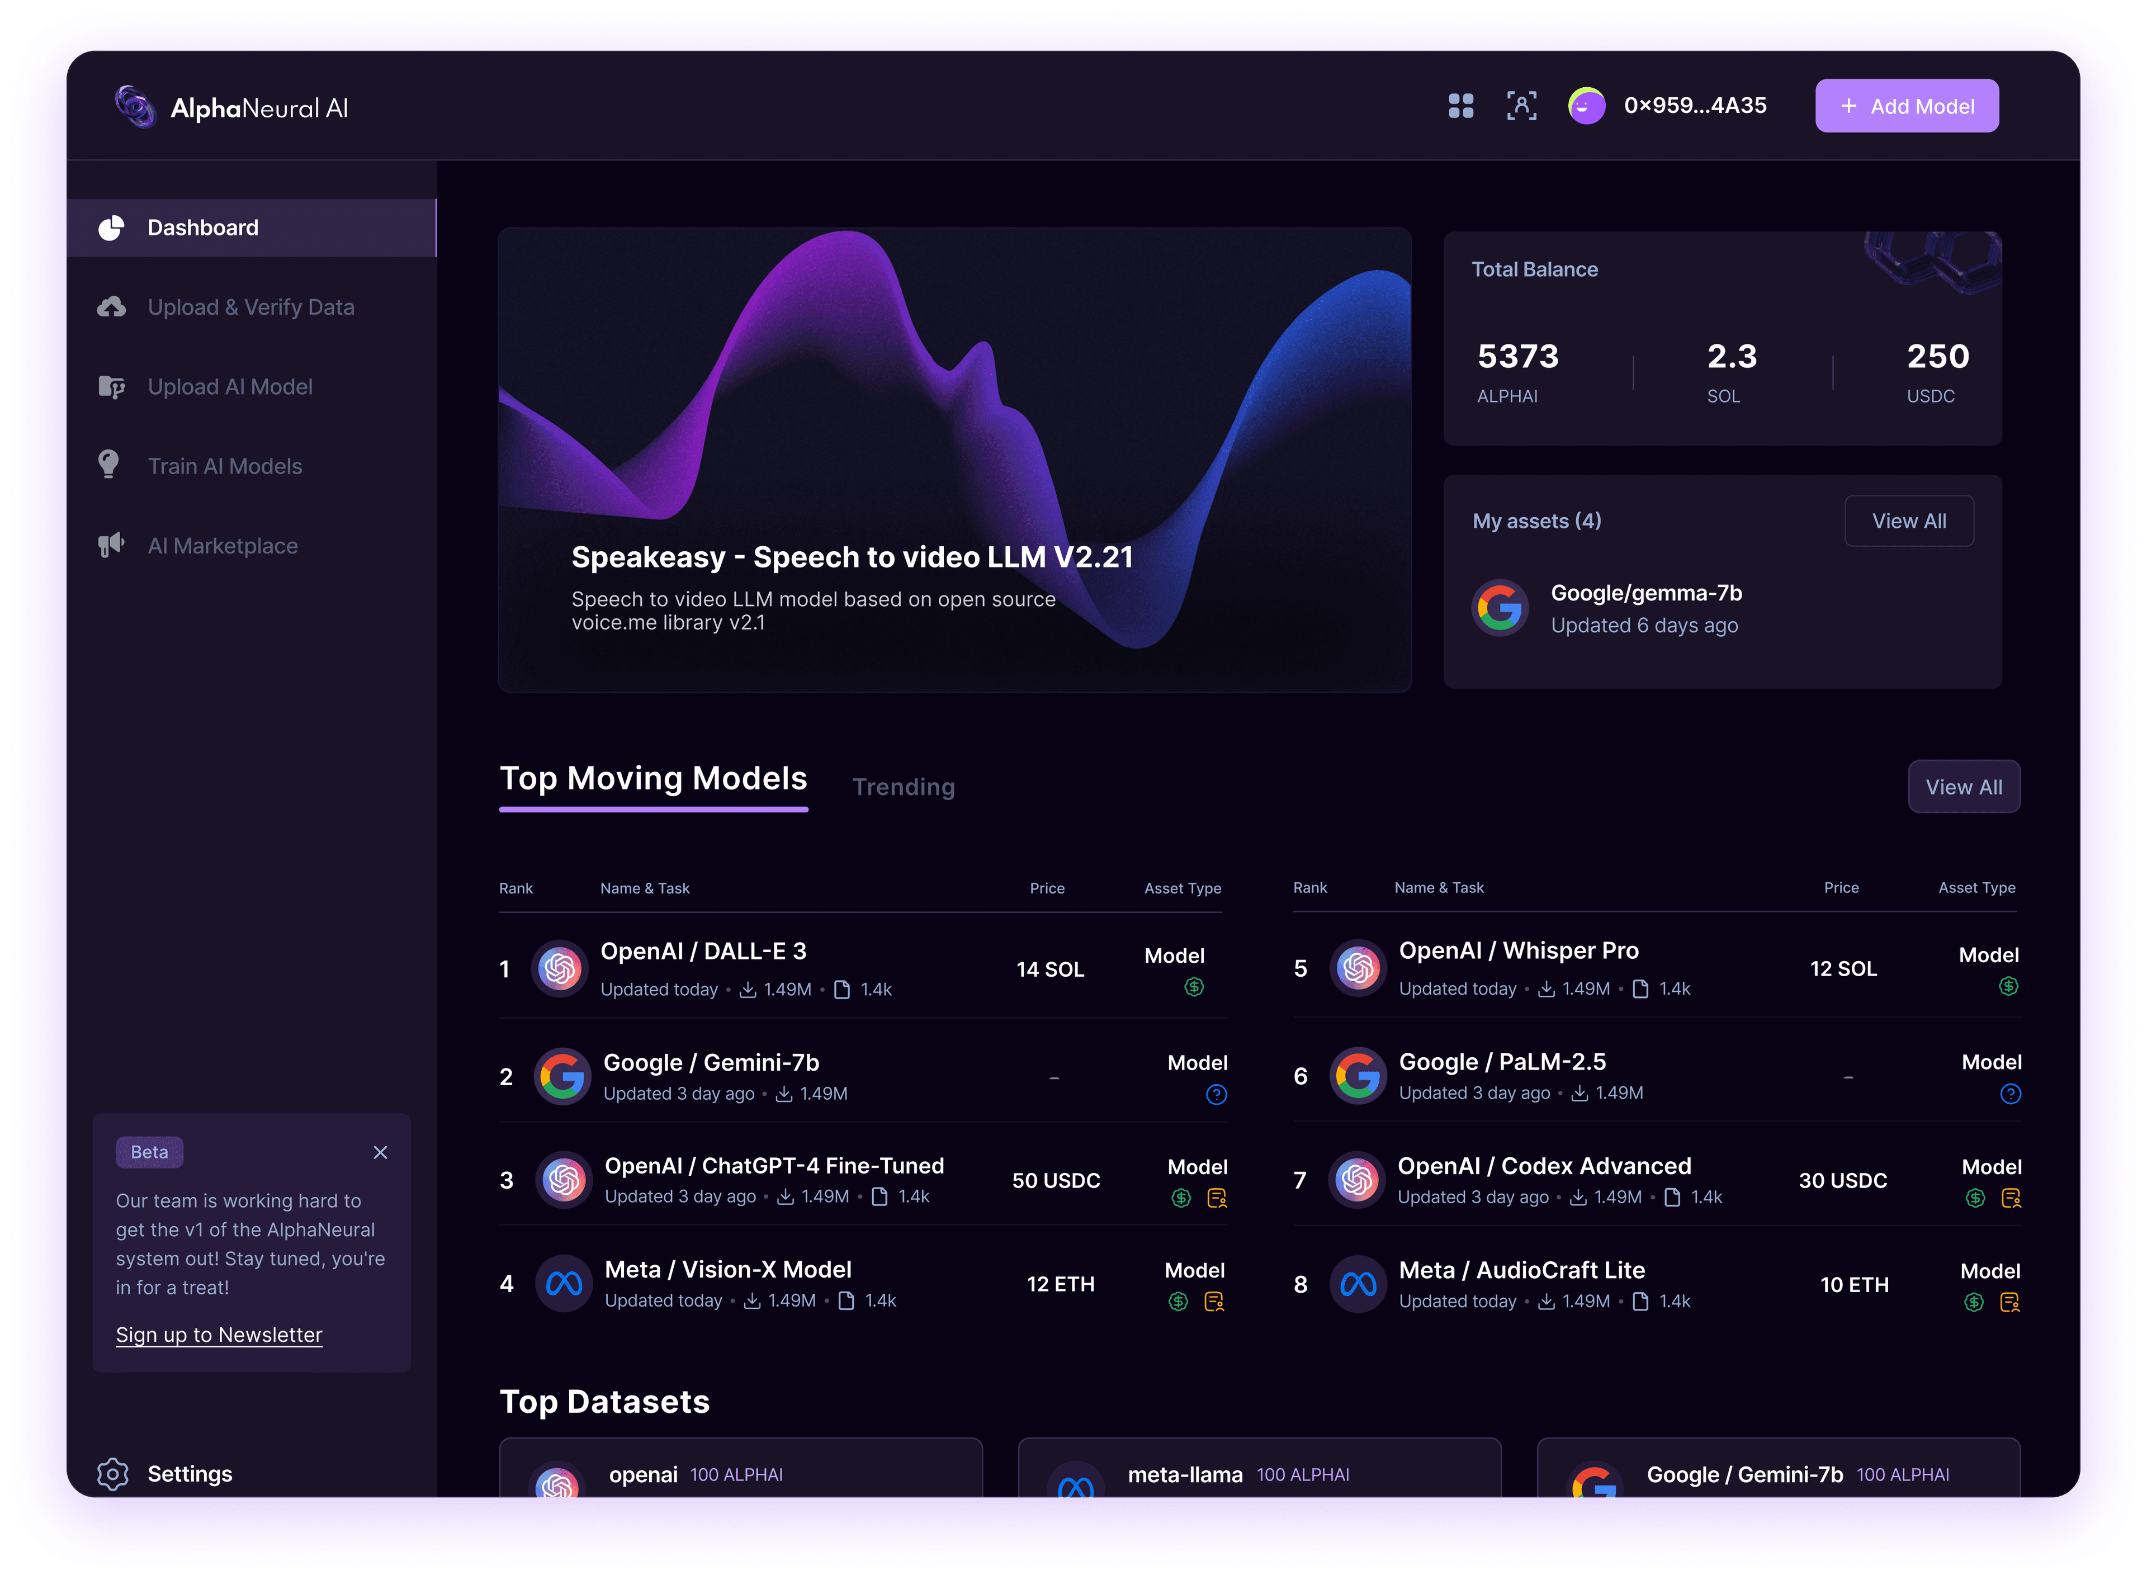
Task: Click Meta logo on Vision-X Model row
Action: [x=563, y=1284]
